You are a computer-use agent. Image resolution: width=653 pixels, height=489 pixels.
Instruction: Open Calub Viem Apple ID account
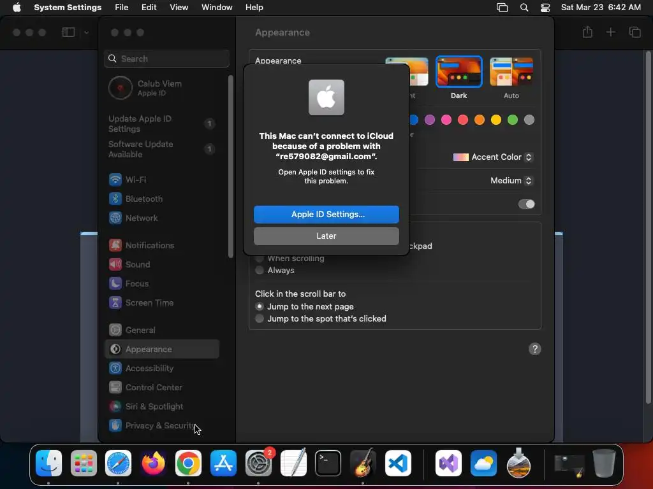[163, 88]
